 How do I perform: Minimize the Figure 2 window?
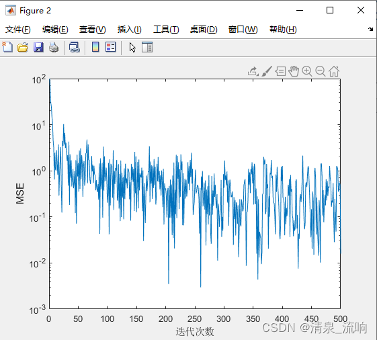click(300, 10)
